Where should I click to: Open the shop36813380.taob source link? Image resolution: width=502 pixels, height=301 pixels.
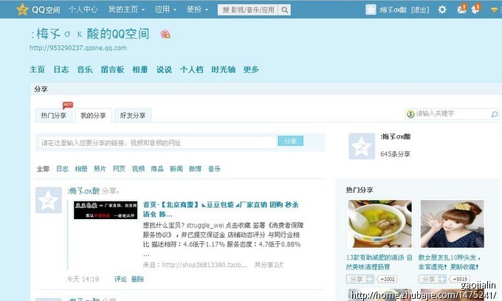[x=204, y=265]
